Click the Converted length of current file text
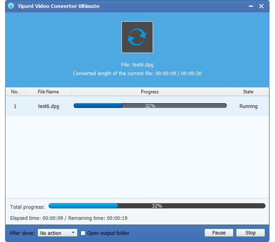275x242 pixels. coord(137,73)
